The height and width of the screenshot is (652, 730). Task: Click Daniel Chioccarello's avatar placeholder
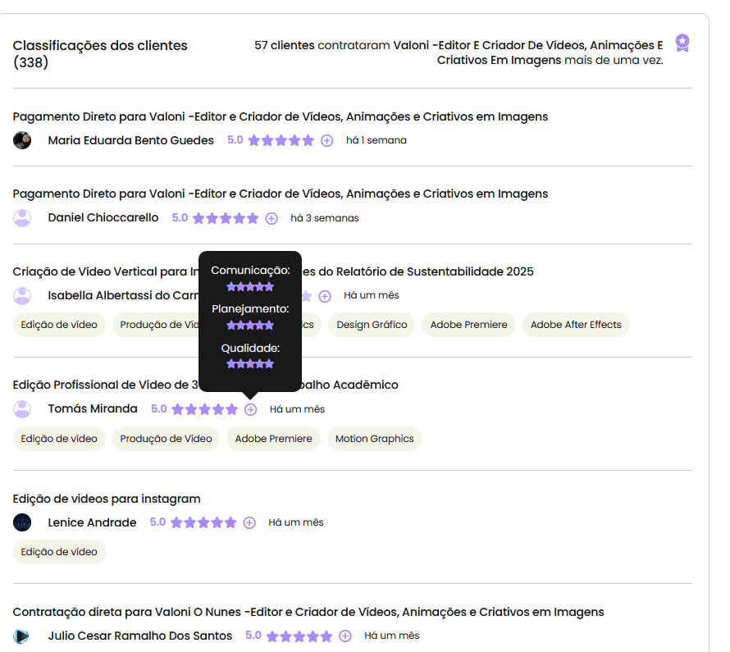click(x=22, y=218)
